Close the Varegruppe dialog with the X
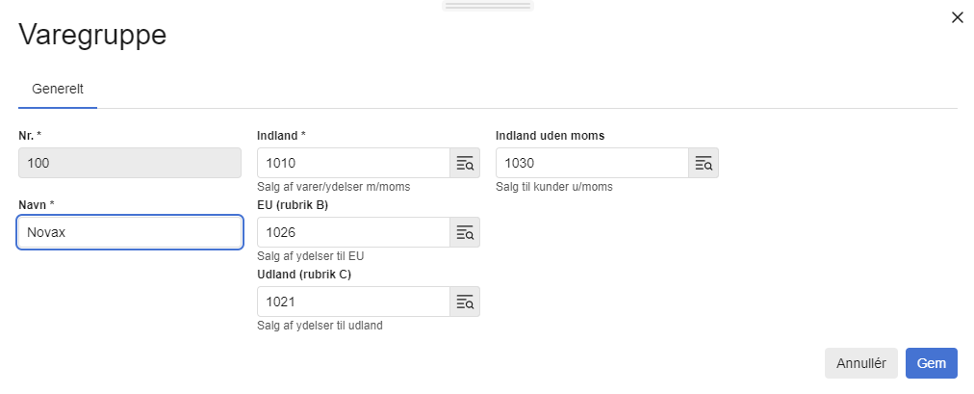Screen dimensions: 974x394 [958, 17]
